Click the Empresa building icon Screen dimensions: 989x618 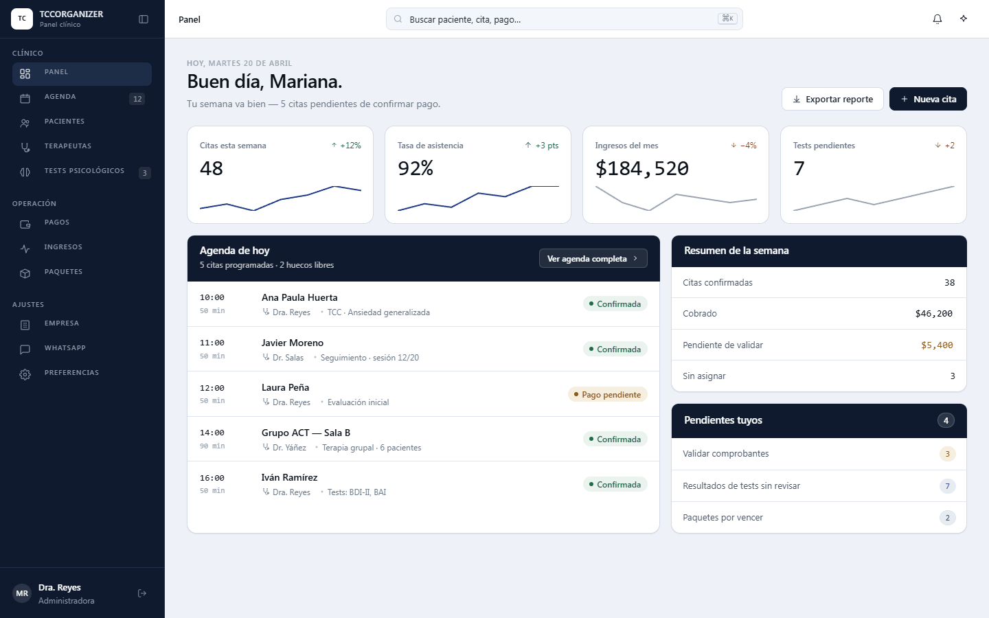point(25,325)
